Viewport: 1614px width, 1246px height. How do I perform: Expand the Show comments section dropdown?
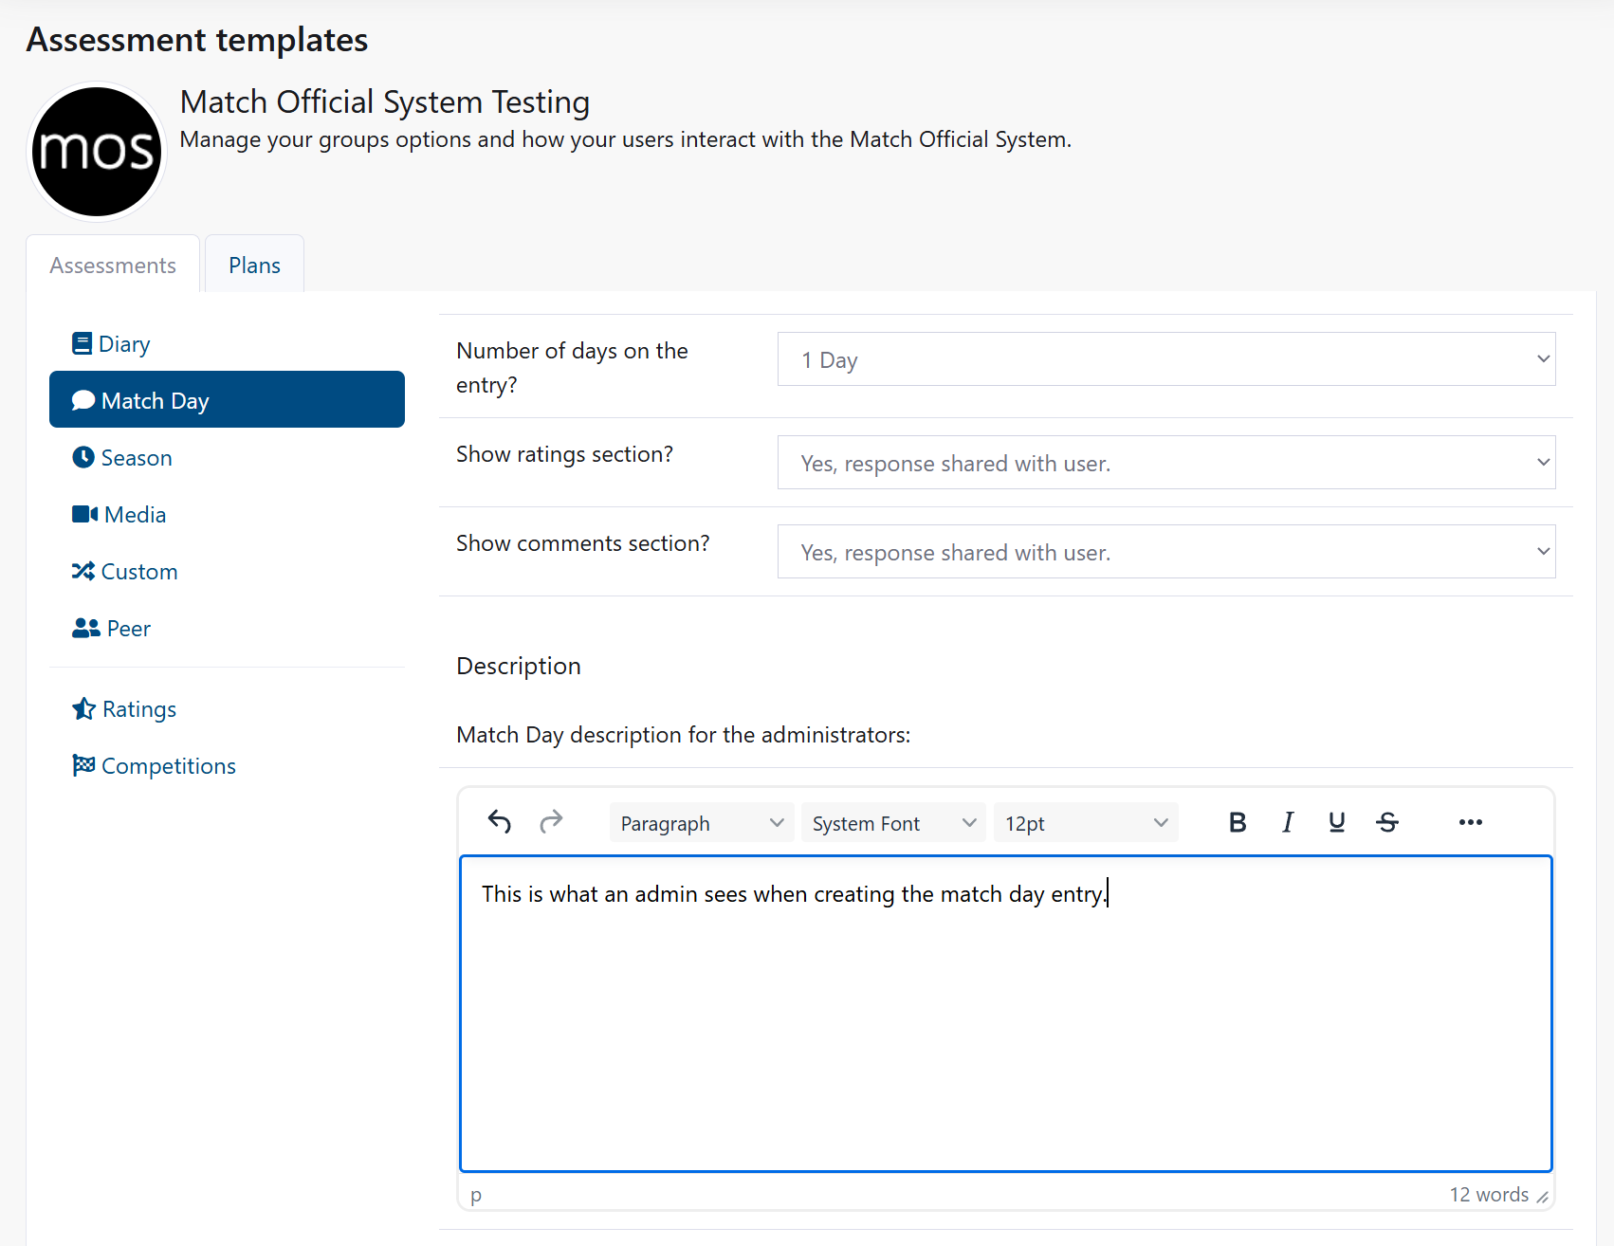click(1165, 552)
